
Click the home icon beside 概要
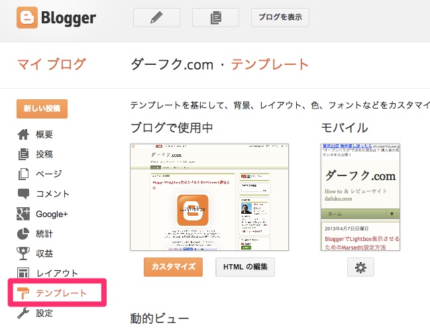(23, 134)
